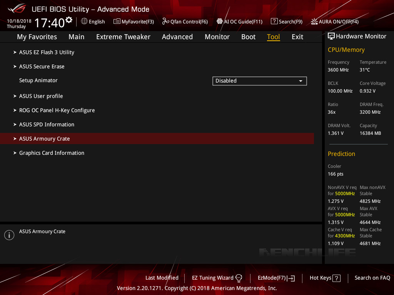
Task: Go to the Advanced tab
Action: click(177, 37)
